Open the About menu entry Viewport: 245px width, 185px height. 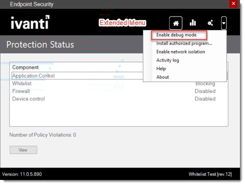[163, 77]
